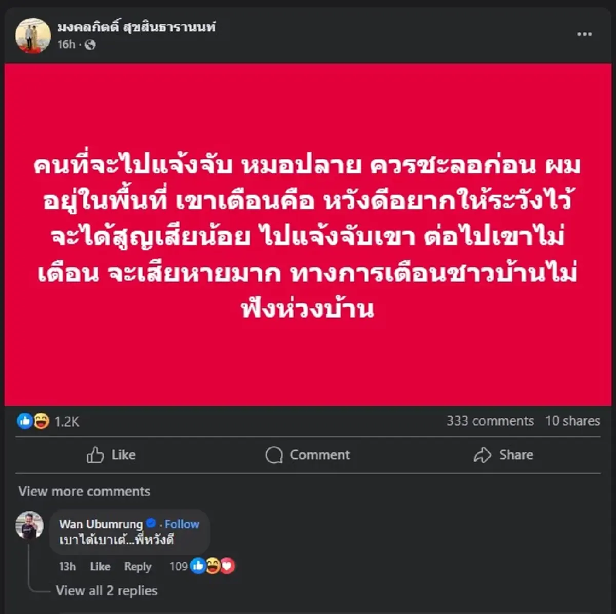Screen dimensions: 616x614
Task: Open the 10 shares link
Action: point(572,421)
